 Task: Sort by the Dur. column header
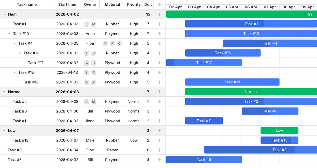pos(148,4)
